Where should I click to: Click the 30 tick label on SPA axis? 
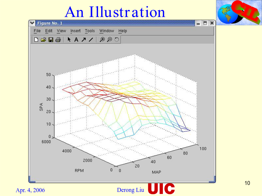click(x=48, y=99)
